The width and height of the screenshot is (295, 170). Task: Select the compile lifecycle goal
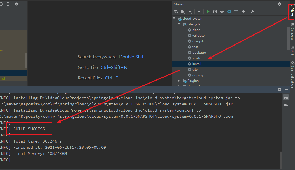(196, 41)
